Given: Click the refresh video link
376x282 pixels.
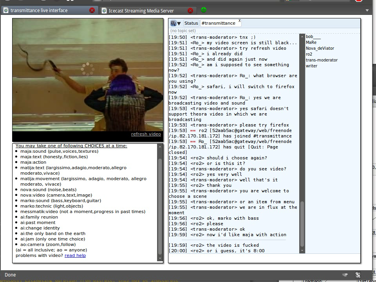Looking at the screenshot, I should [146, 134].
